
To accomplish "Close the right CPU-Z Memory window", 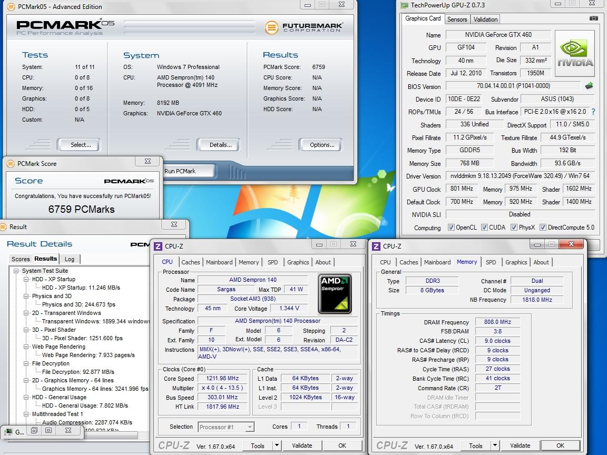I will 571,244.
